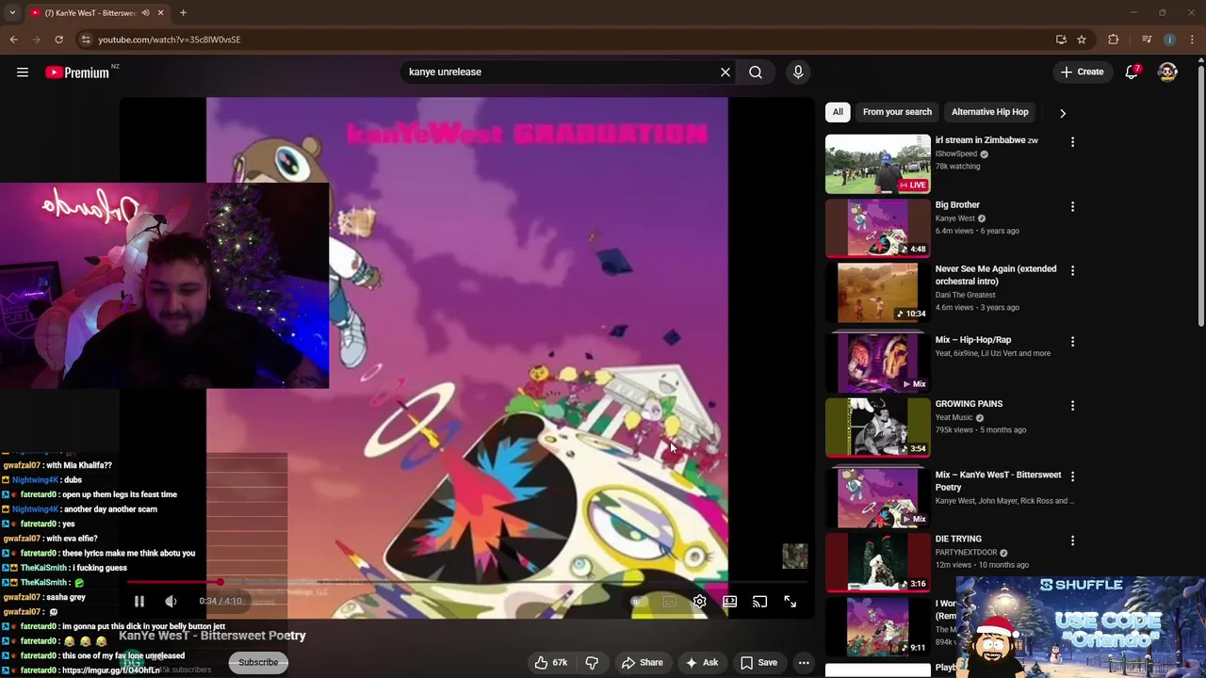
Task: Cast video with Play on TV icon
Action: (x=759, y=602)
